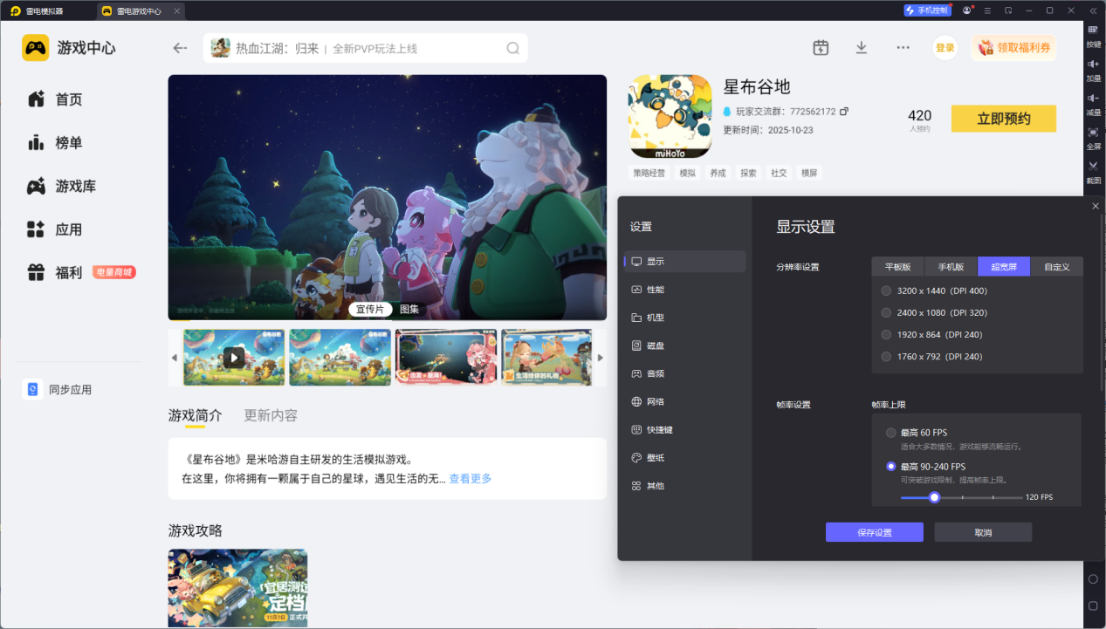This screenshot has height=629, width=1106.
Task: Open 机型 device model settings category
Action: 685,318
